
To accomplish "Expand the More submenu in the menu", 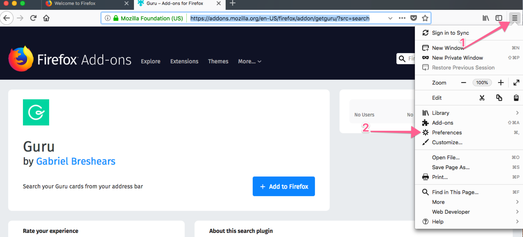I will [x=469, y=202].
